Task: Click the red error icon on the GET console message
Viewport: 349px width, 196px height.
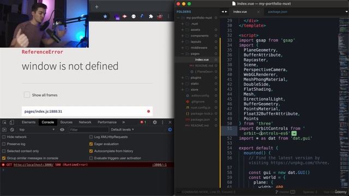Action: [3, 164]
